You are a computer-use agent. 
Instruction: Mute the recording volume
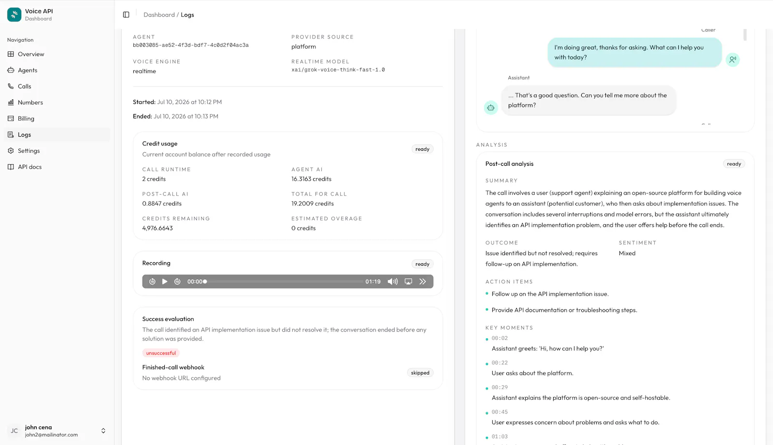[x=393, y=281]
